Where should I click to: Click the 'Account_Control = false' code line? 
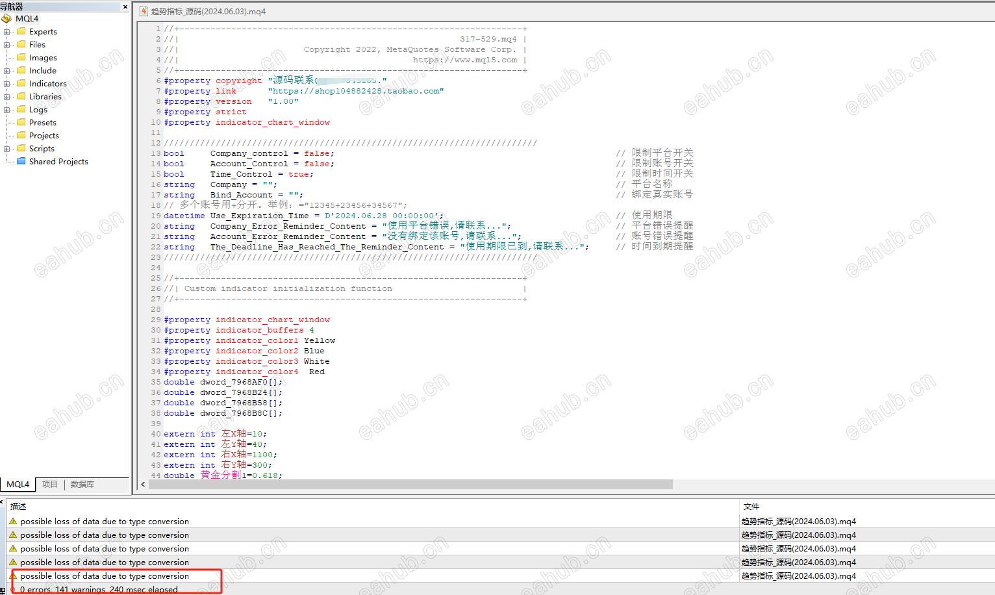point(249,164)
